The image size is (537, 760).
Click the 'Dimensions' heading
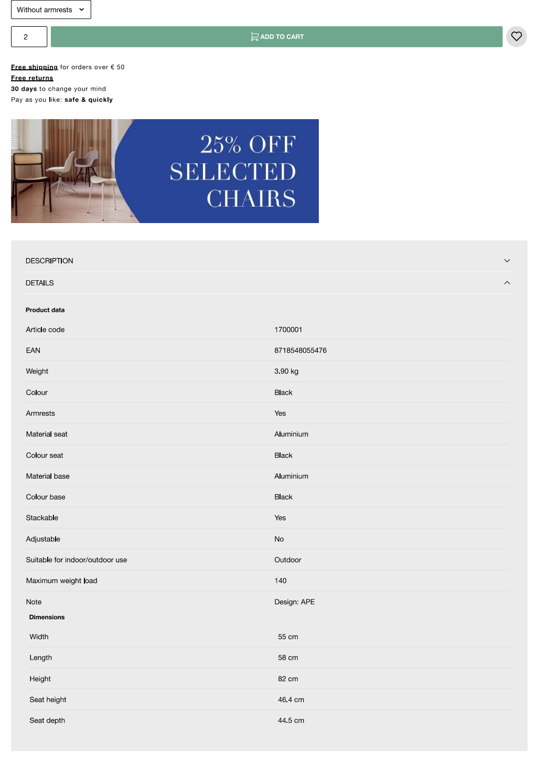(x=47, y=617)
